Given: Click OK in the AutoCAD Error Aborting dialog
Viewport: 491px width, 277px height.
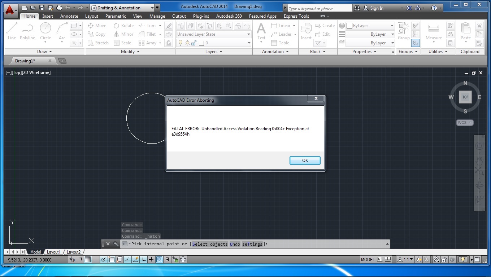Looking at the screenshot, I should [x=305, y=161].
